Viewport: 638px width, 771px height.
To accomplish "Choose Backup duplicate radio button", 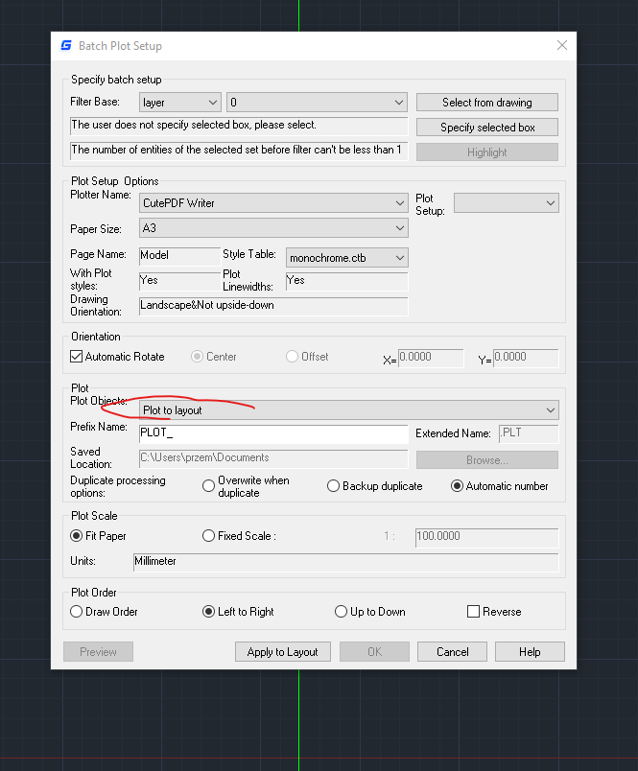I will click(x=333, y=486).
